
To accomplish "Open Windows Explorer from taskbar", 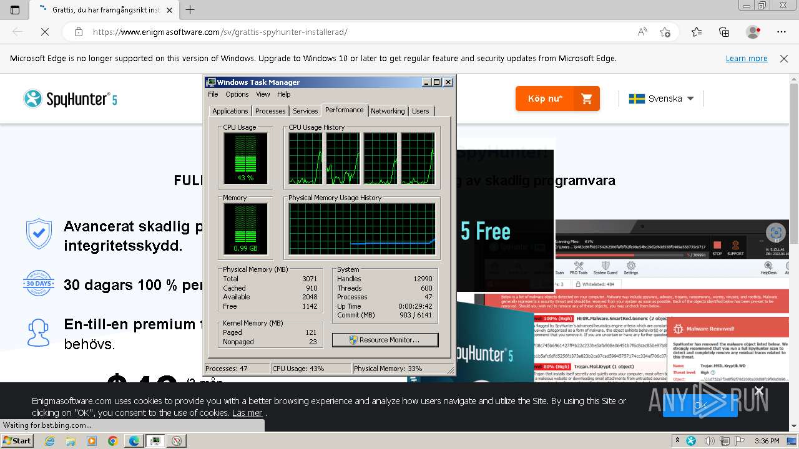I will [71, 441].
